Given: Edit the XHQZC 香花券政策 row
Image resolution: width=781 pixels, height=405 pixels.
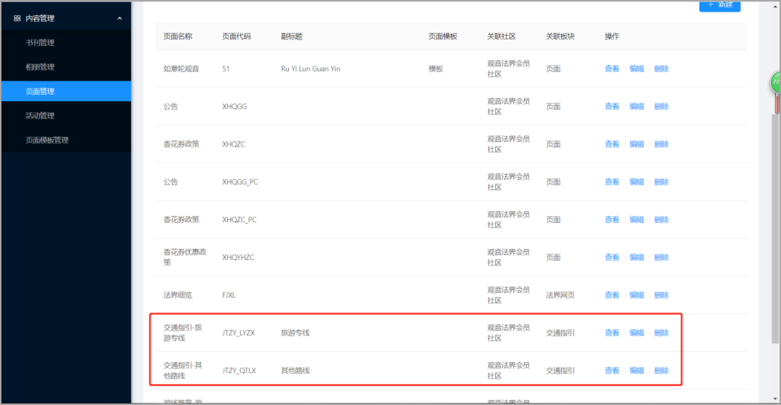Looking at the screenshot, I should tap(637, 144).
